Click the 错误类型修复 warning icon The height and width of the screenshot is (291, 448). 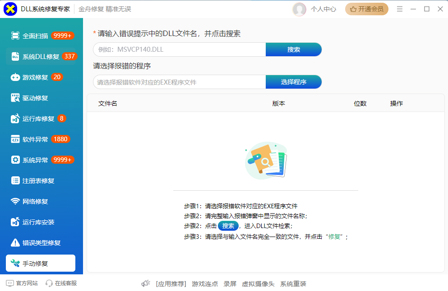(x=15, y=243)
